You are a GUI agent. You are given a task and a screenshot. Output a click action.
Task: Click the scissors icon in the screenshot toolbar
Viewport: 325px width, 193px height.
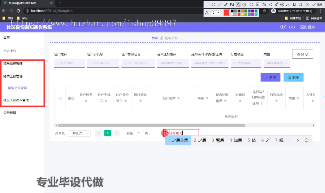257,4
